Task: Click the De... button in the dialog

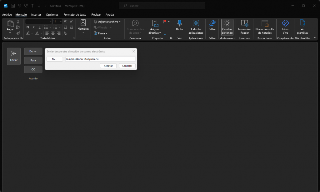Action: tap(54, 59)
